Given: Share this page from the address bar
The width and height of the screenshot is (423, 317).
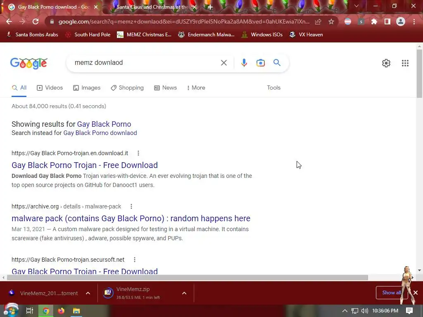Looking at the screenshot, I should pyautogui.click(x=318, y=21).
